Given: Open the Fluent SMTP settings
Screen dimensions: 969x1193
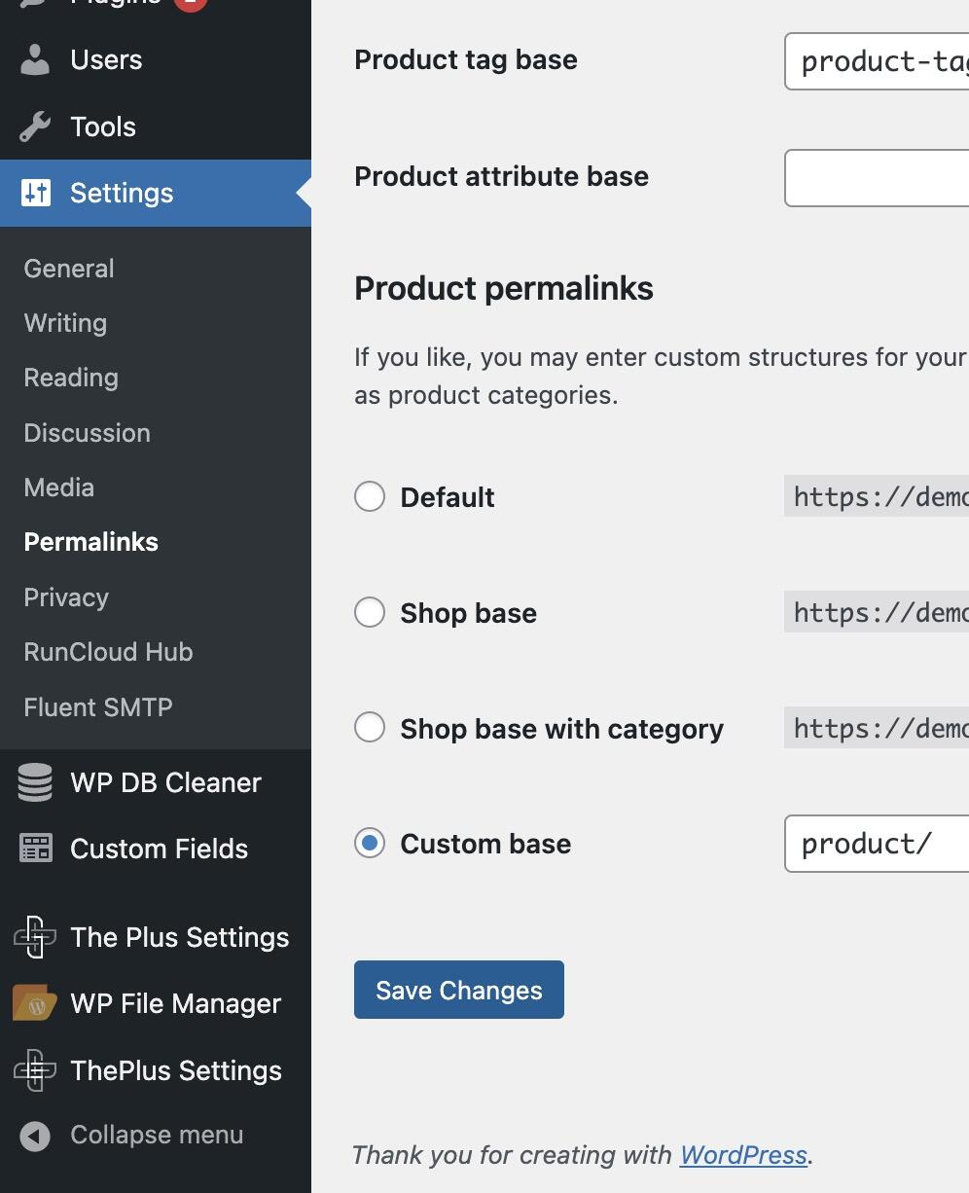Looking at the screenshot, I should [97, 707].
